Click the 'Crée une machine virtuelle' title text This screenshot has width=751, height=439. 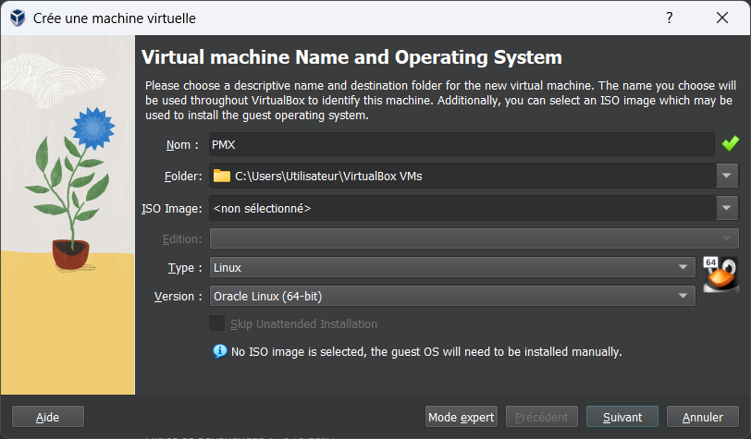click(115, 18)
